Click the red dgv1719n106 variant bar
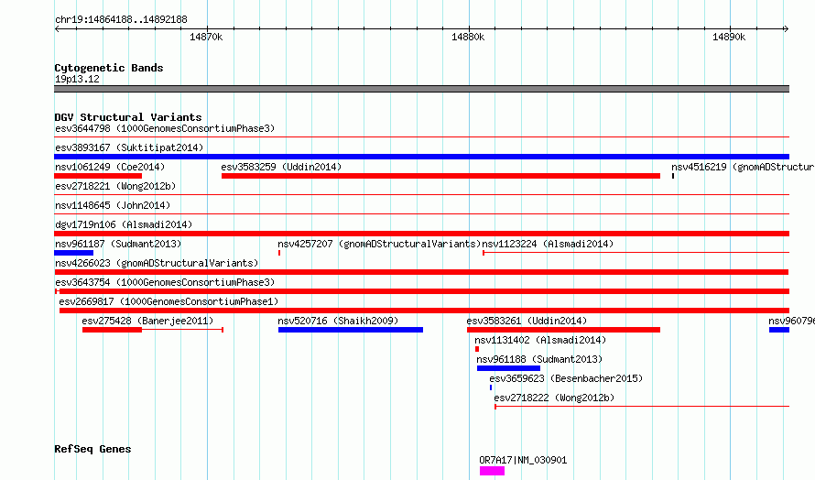Image resolution: width=815 pixels, height=480 pixels. coord(421,234)
